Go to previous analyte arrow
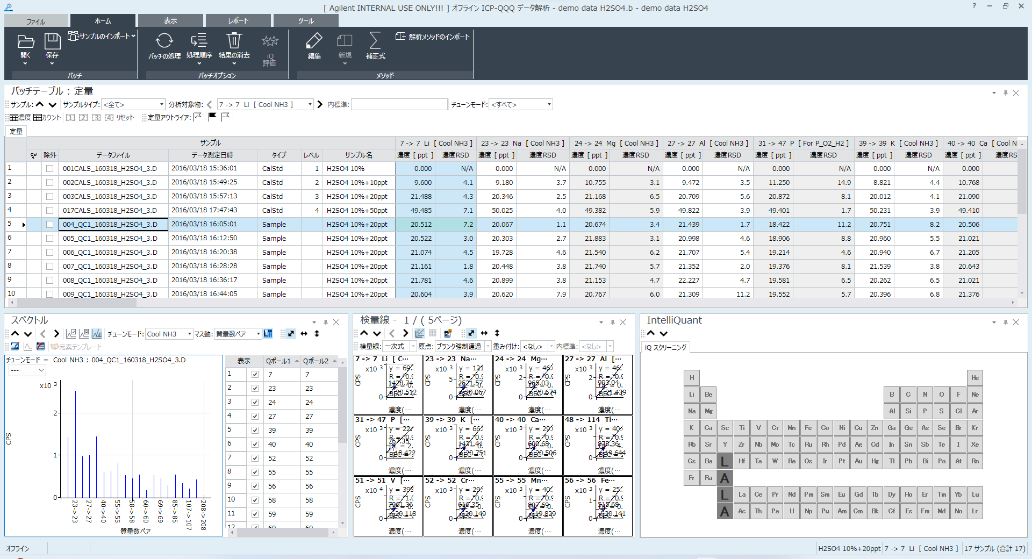Screen dimensions: 1032x559 click(210, 104)
